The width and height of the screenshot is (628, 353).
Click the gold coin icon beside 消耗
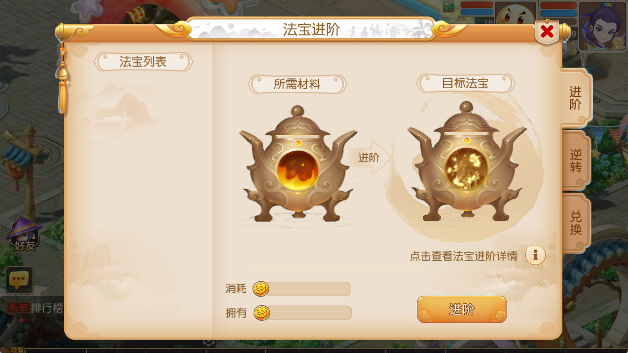[x=261, y=289]
